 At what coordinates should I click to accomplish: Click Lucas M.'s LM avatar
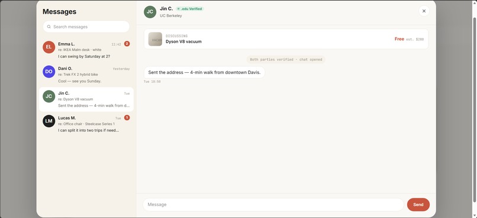[49, 121]
